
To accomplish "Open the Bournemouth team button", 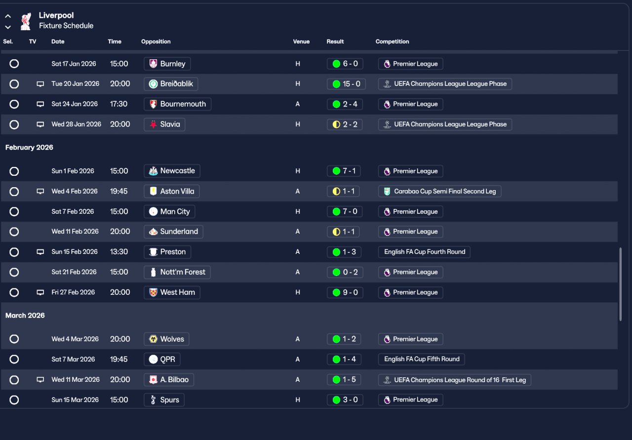I will click(178, 104).
